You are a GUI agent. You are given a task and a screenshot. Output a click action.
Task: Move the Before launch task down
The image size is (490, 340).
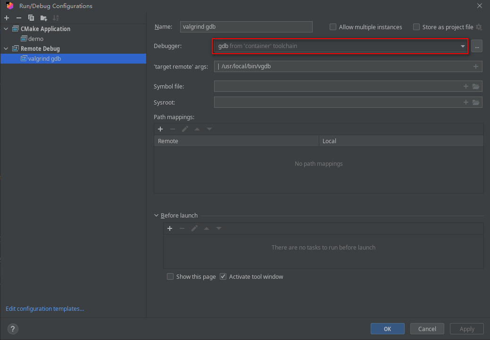coord(219,229)
